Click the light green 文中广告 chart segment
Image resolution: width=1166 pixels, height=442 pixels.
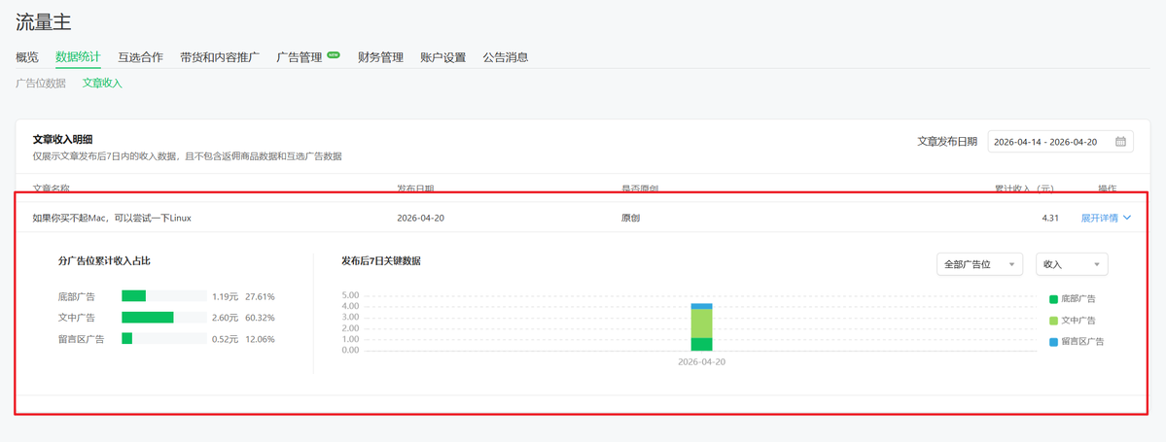701,323
